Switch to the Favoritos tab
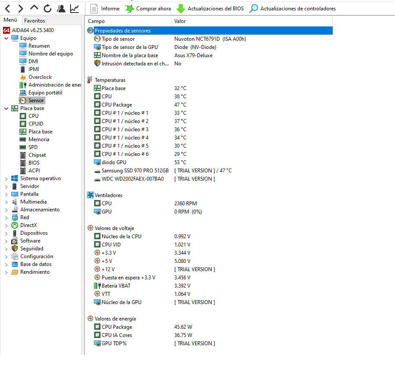Screen dimensions: 395x366 (35, 21)
